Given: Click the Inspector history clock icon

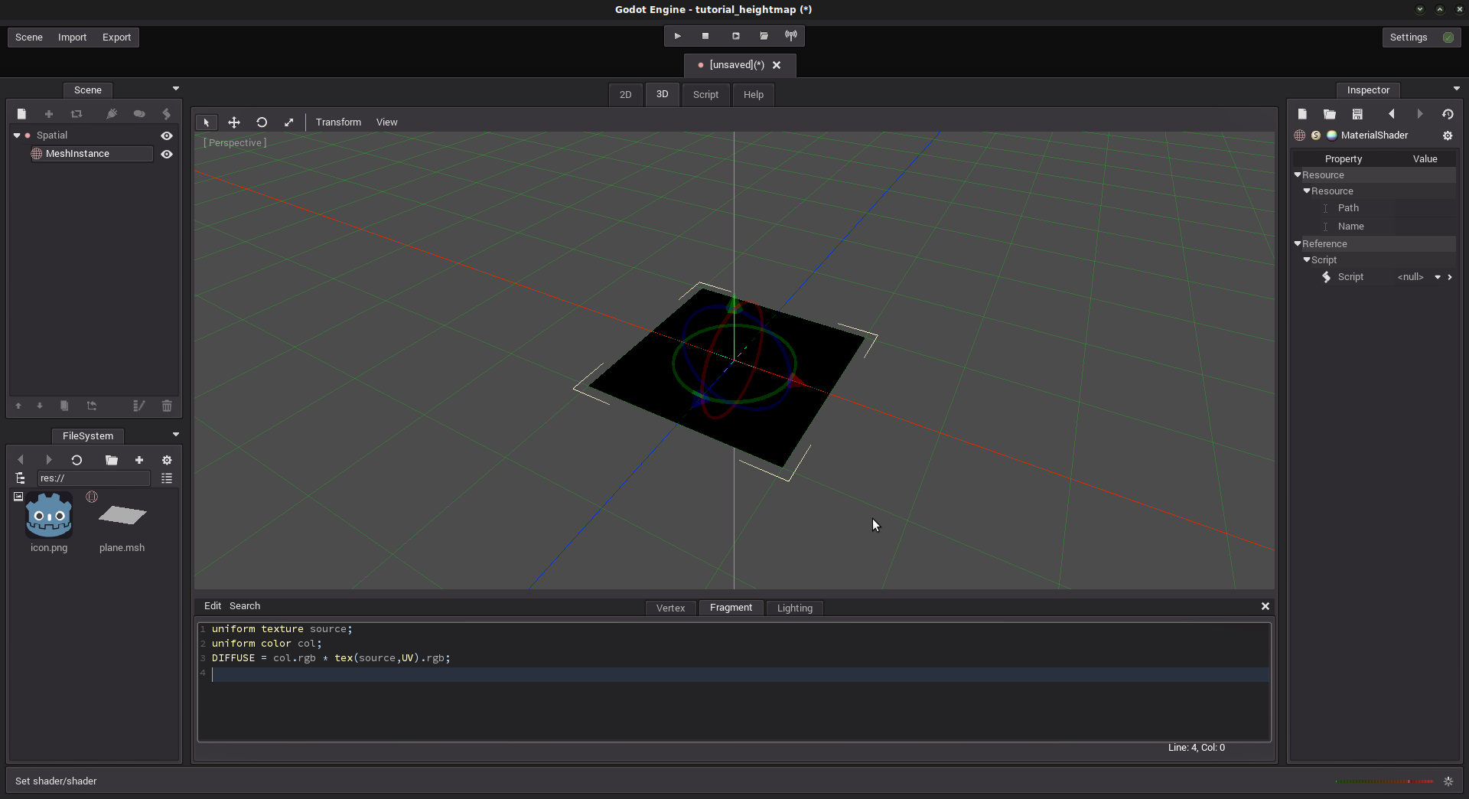Looking at the screenshot, I should click(x=1448, y=114).
